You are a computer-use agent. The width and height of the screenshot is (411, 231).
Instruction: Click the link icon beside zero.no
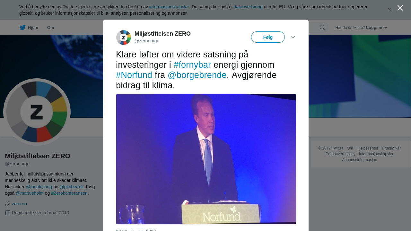[8, 204]
